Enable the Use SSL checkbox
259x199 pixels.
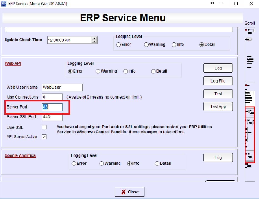click(44, 127)
